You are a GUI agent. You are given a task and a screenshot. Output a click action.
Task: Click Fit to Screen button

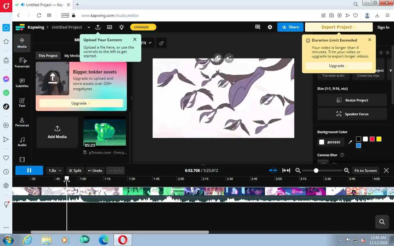pos(365,170)
